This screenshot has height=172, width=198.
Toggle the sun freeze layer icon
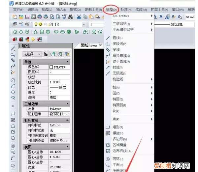click(41, 24)
